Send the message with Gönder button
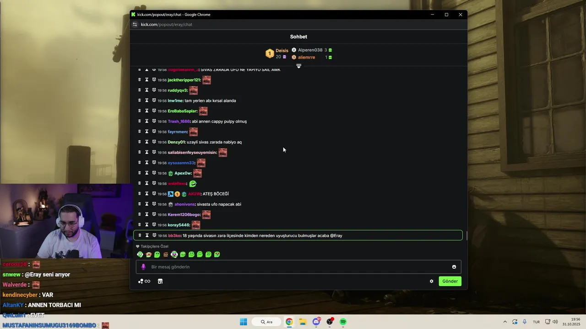 450,281
